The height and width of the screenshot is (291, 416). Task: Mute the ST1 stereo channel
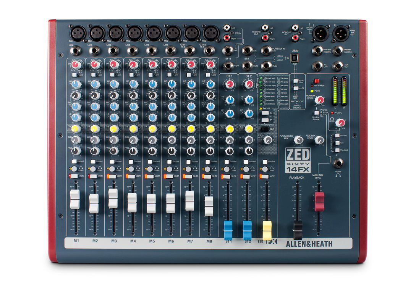coord(226,176)
